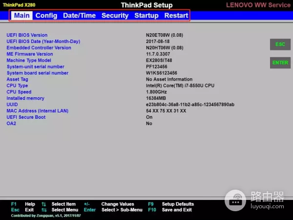
Task: Click the green ENTER button
Action: point(280,63)
